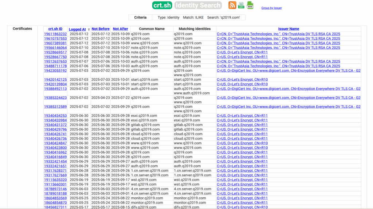Click the sort arrow beside Logged At

click(89, 29)
